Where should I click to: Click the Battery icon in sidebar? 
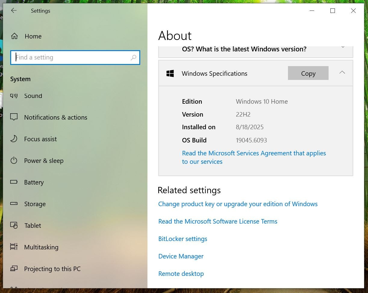(14, 182)
